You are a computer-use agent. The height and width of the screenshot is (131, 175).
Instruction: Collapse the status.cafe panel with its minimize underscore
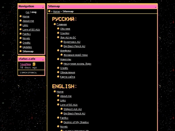coord(43,60)
